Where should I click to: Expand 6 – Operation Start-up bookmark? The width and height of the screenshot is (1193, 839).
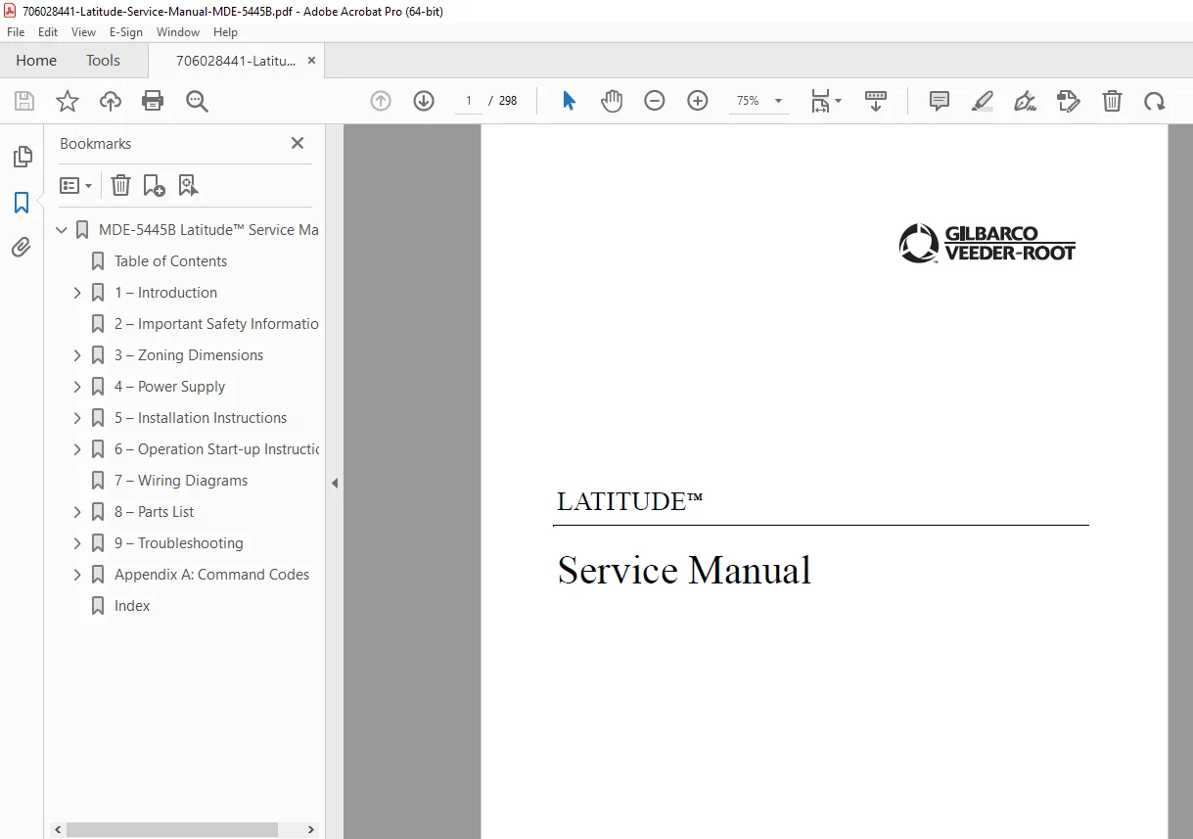77,449
